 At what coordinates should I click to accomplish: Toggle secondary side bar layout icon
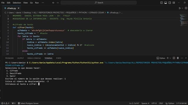(170, 3)
